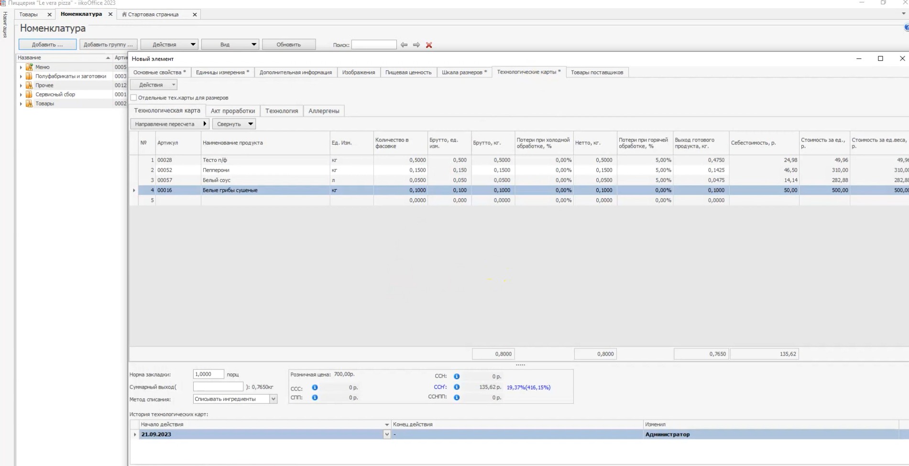The width and height of the screenshot is (909, 466).
Task: Open the Начало действия date dropdown for 21.09.2023
Action: point(387,434)
